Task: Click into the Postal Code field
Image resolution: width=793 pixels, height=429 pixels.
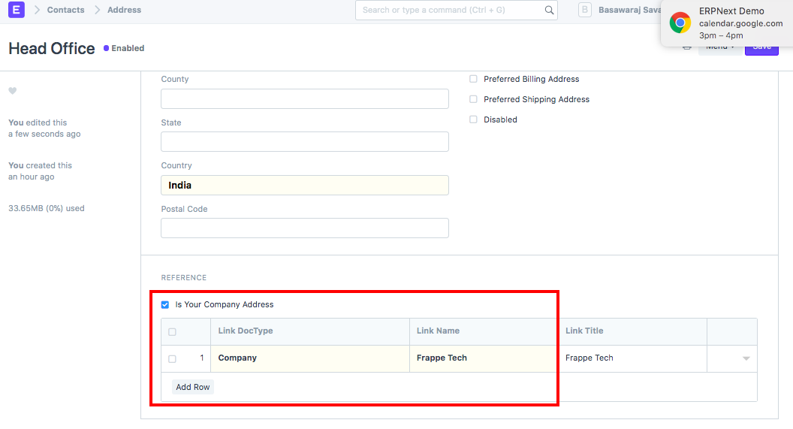Action: coord(304,228)
